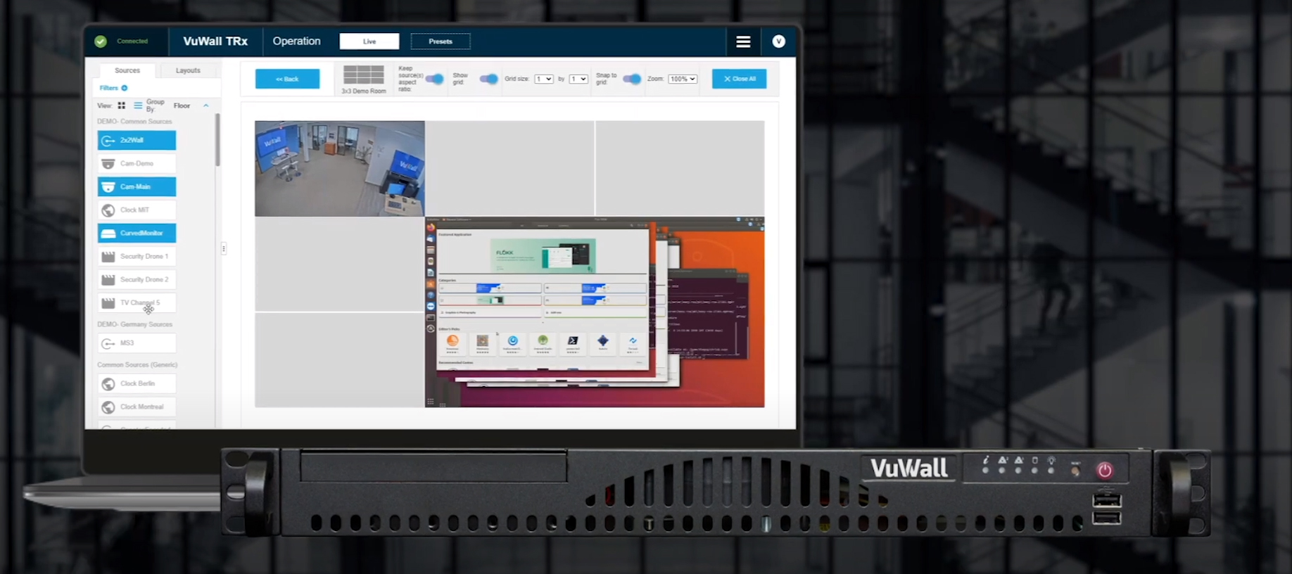Switch to list view icon

tap(138, 106)
